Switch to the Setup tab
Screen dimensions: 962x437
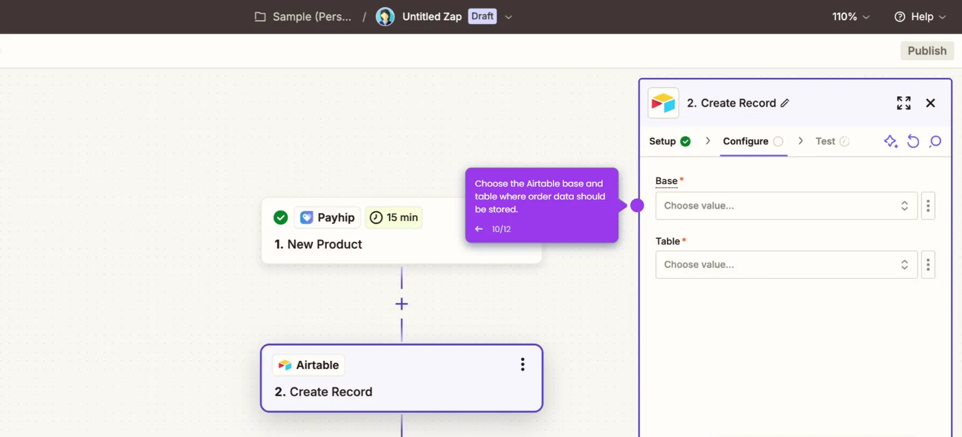[670, 141]
